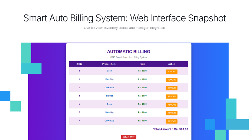
Task: Select the Sr No column header
Action: (x=79, y=64)
